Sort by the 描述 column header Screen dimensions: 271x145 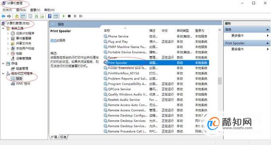tap(152, 31)
